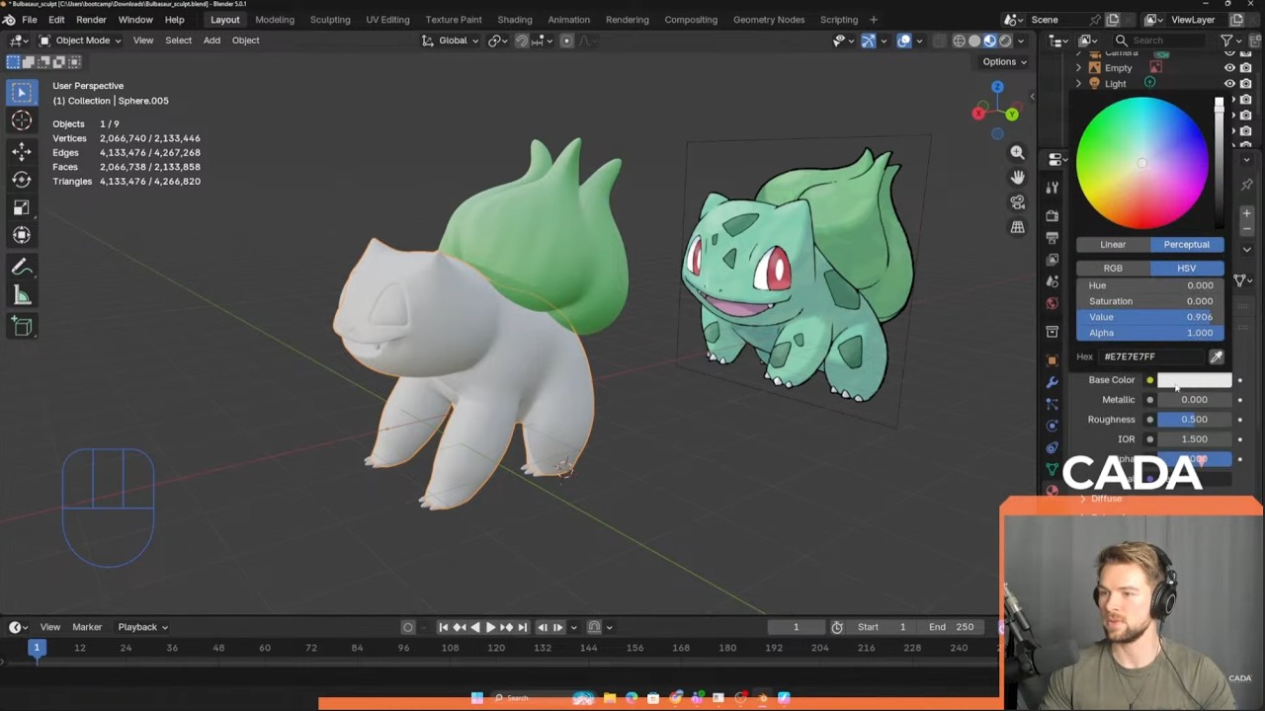
Task: Toggle X-ray mode button
Action: [x=940, y=40]
